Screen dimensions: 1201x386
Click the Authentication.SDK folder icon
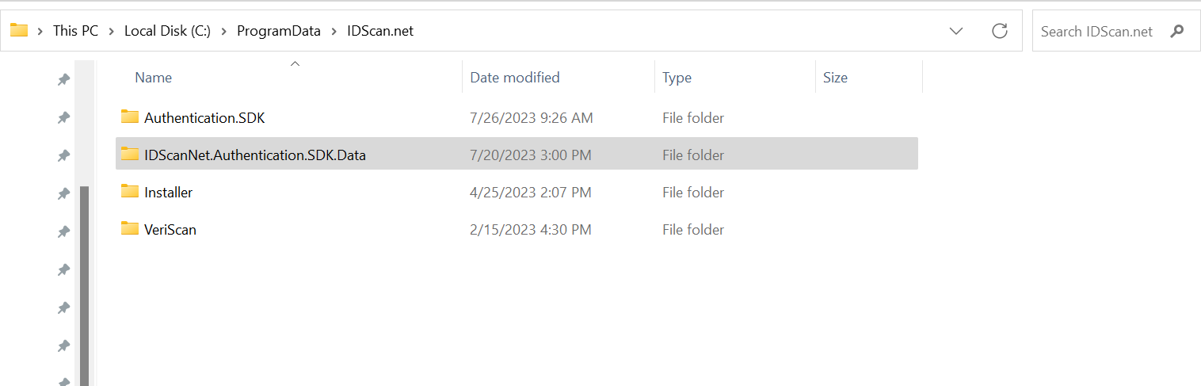[130, 117]
